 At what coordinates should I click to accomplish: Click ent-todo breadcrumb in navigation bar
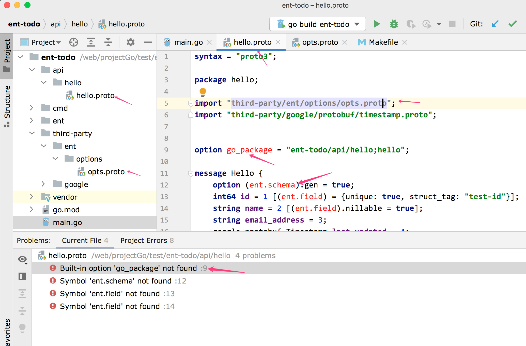24,24
